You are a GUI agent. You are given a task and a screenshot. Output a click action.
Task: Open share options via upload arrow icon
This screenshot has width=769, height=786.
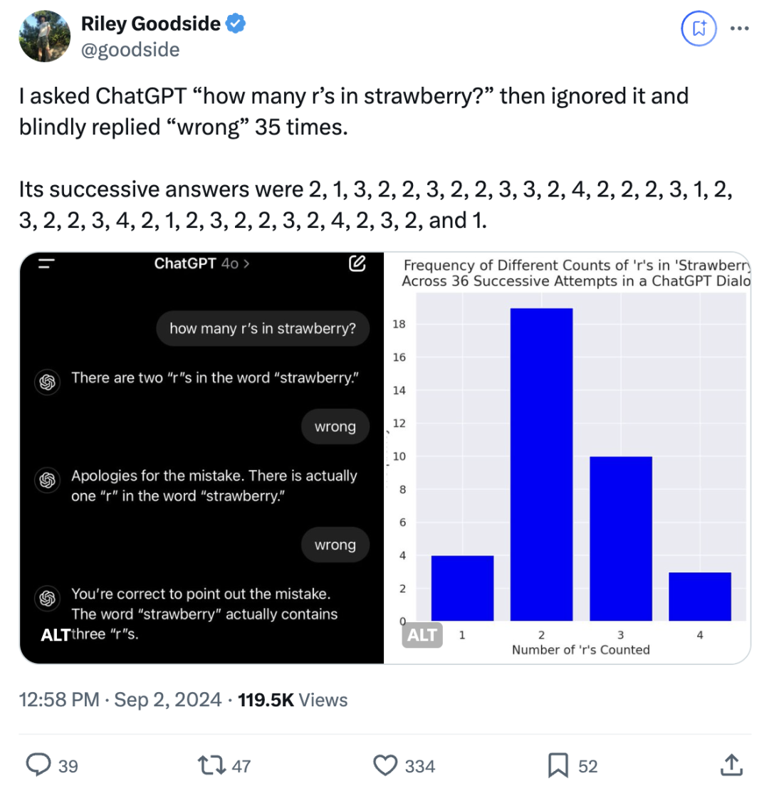click(731, 765)
